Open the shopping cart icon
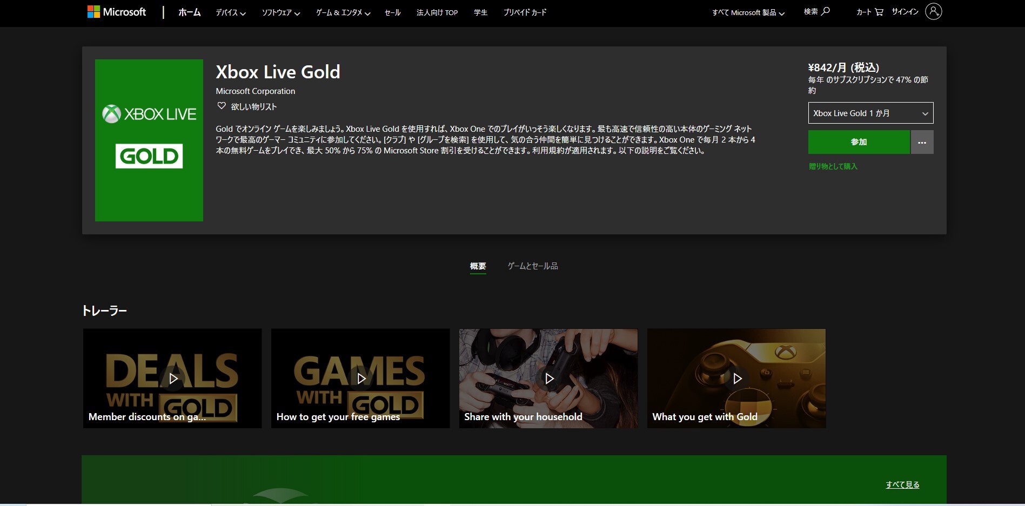 [x=879, y=12]
